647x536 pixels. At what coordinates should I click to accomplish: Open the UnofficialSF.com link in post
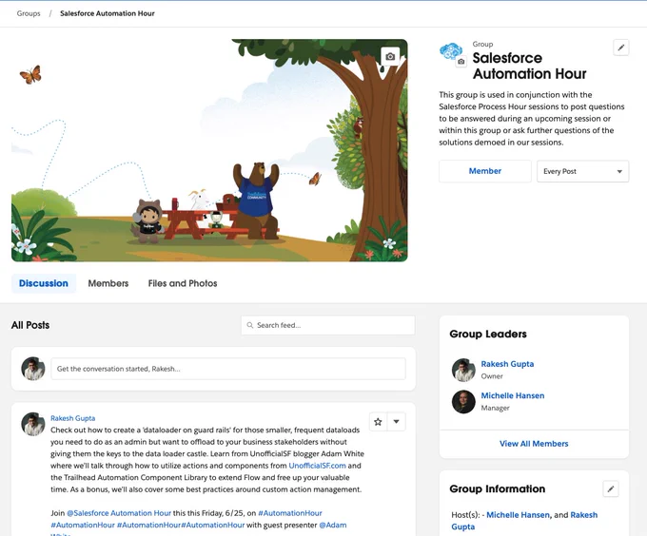coord(317,466)
